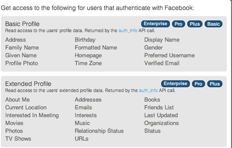
Task: Click the Basic plan badge
Action: (x=213, y=24)
